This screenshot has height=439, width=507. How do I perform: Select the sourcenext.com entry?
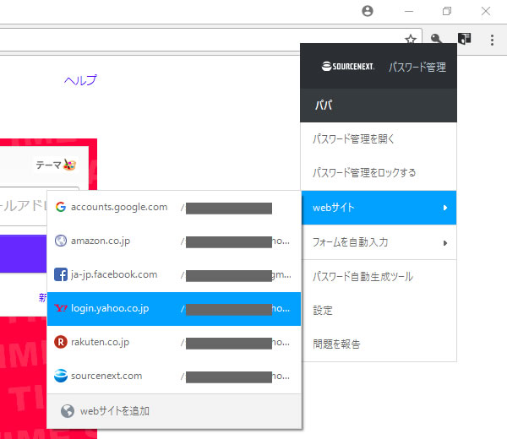[174, 377]
